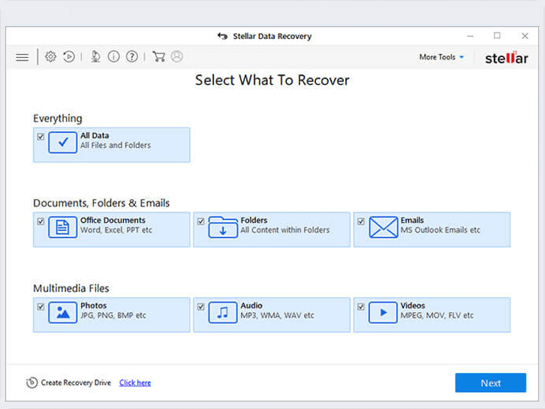Screen dimensions: 545x409
Task: Click the 'Select What To Recover' heading
Action: [x=272, y=80]
